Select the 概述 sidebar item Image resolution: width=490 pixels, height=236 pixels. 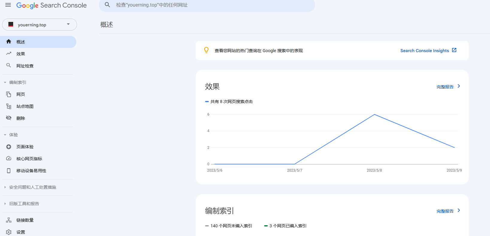[38, 42]
